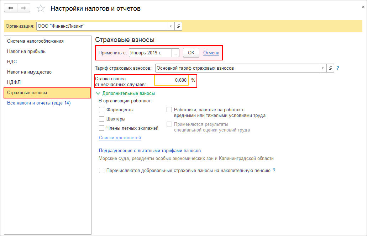The height and width of the screenshot is (236, 367).
Task: Switch to the 'НДФЛ' section
Action: tap(14, 82)
